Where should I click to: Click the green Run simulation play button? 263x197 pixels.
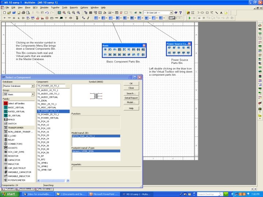click(190, 18)
